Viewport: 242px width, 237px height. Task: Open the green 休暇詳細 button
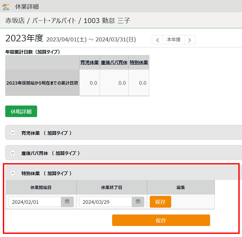(x=21, y=111)
